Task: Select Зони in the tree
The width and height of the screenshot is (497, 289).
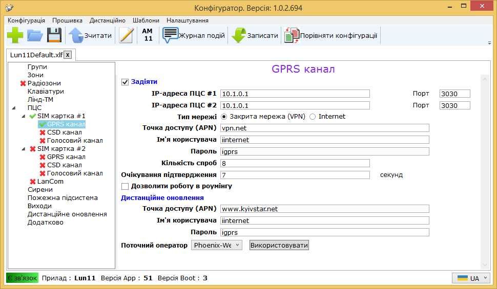Action: point(35,75)
